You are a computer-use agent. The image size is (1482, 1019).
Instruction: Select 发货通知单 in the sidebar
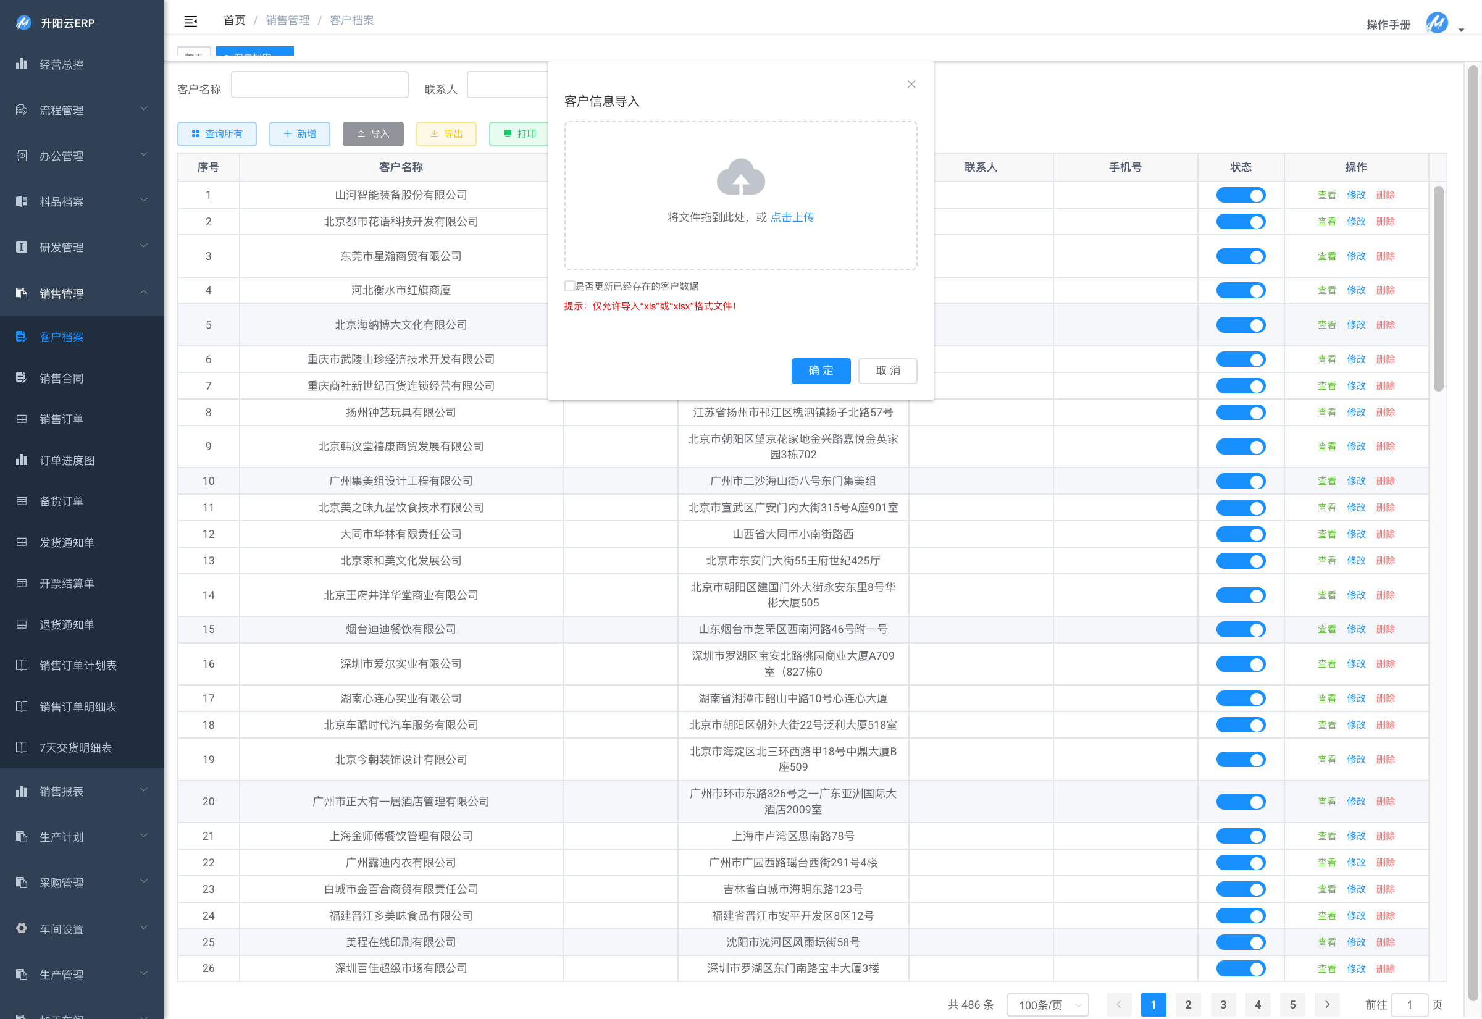tap(66, 542)
